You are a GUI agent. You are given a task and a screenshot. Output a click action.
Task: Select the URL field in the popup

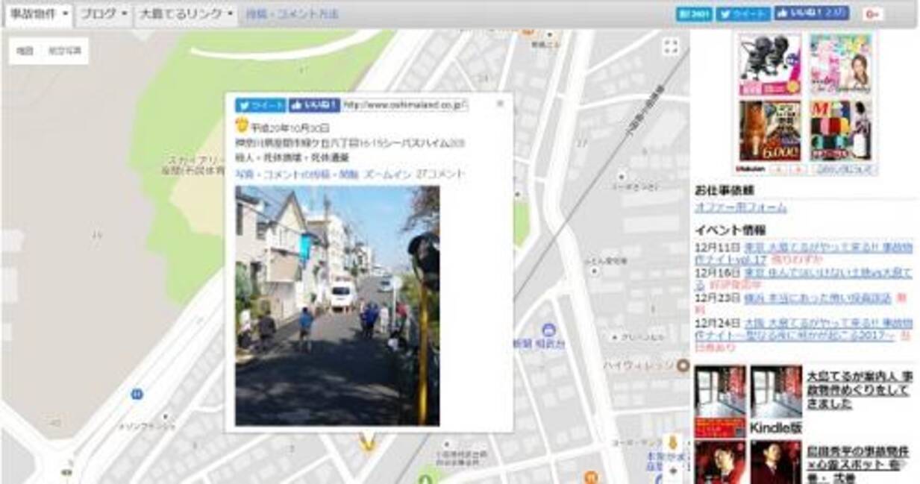pyautogui.click(x=405, y=105)
